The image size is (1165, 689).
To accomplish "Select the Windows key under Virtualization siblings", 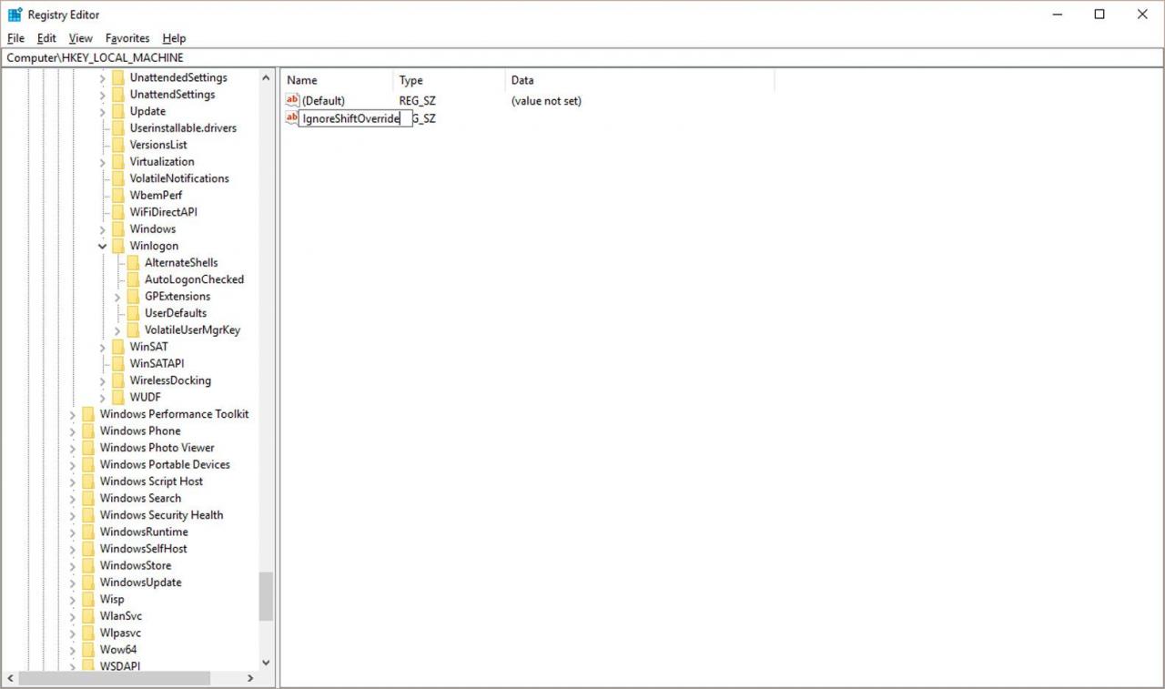I will [x=152, y=228].
